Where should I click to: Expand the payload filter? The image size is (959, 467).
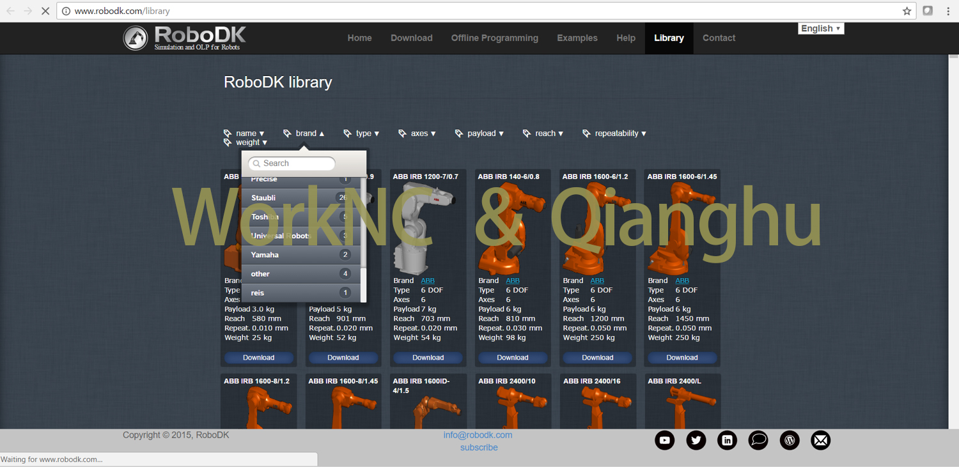coord(479,133)
